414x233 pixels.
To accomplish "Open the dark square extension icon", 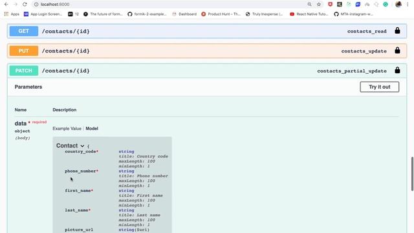I will pos(339,5).
